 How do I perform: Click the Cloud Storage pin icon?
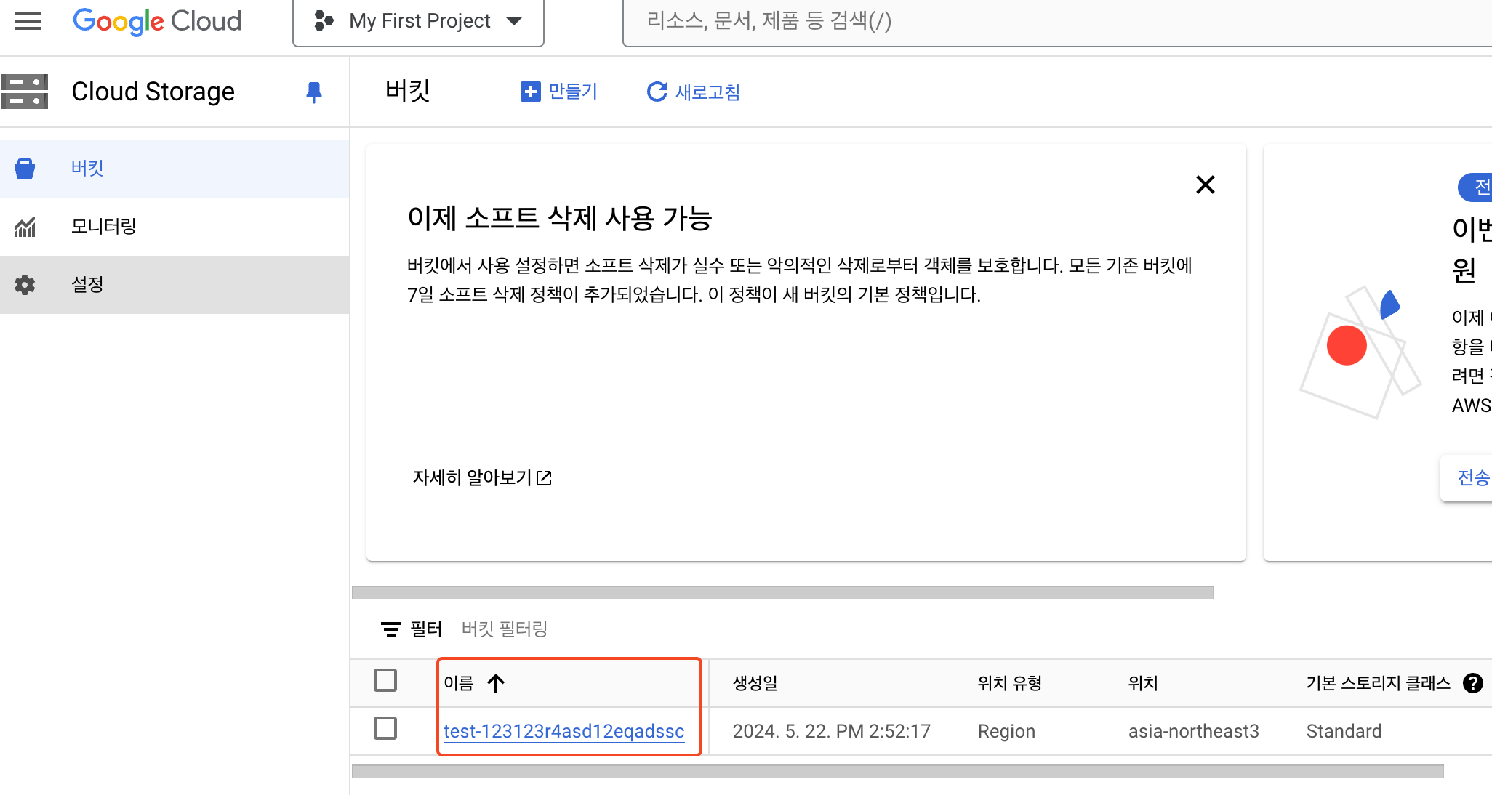coord(313,92)
